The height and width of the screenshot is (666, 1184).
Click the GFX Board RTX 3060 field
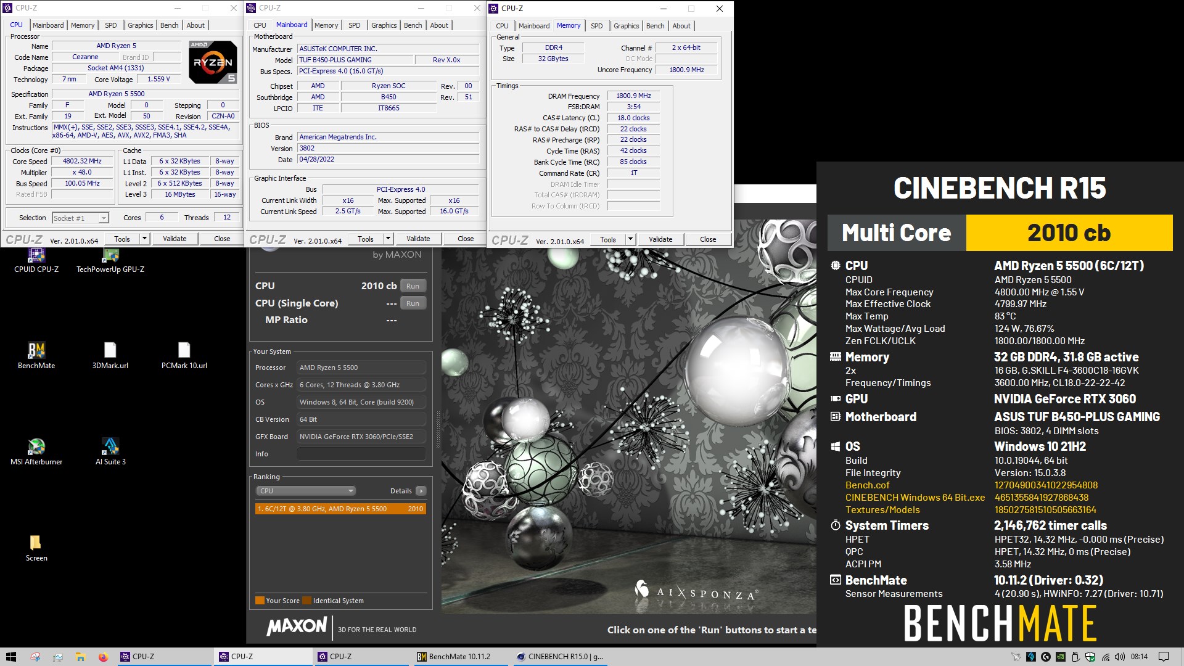[x=361, y=437]
